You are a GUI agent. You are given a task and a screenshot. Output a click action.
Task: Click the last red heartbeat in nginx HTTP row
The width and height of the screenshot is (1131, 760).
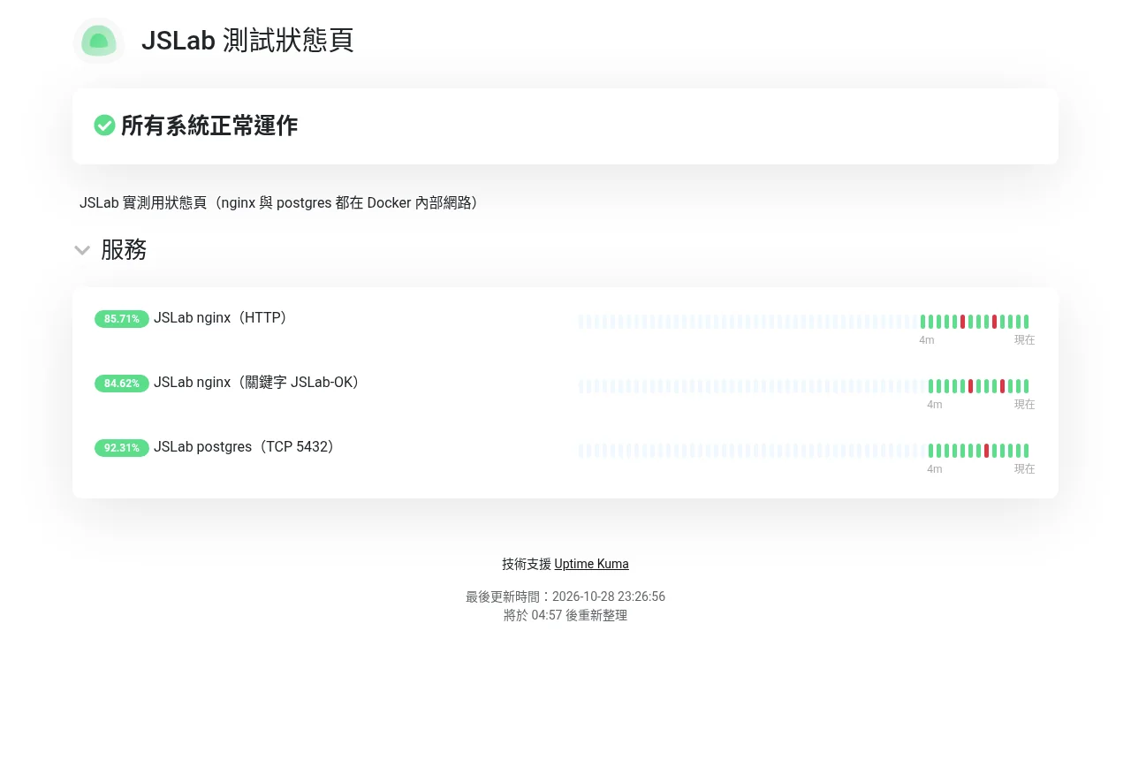pyautogui.click(x=995, y=322)
